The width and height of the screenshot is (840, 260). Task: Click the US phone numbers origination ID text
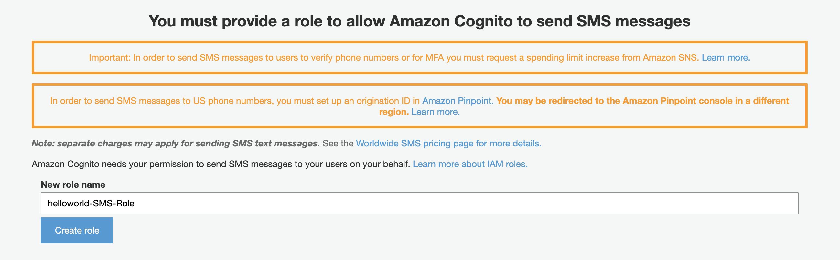coord(235,101)
